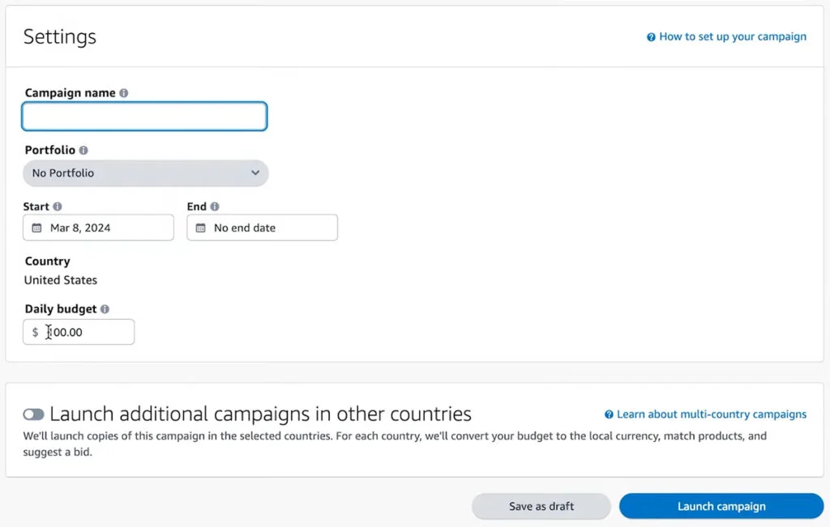Open the No Portfolio dropdown
Screen dimensions: 830x527
146,172
